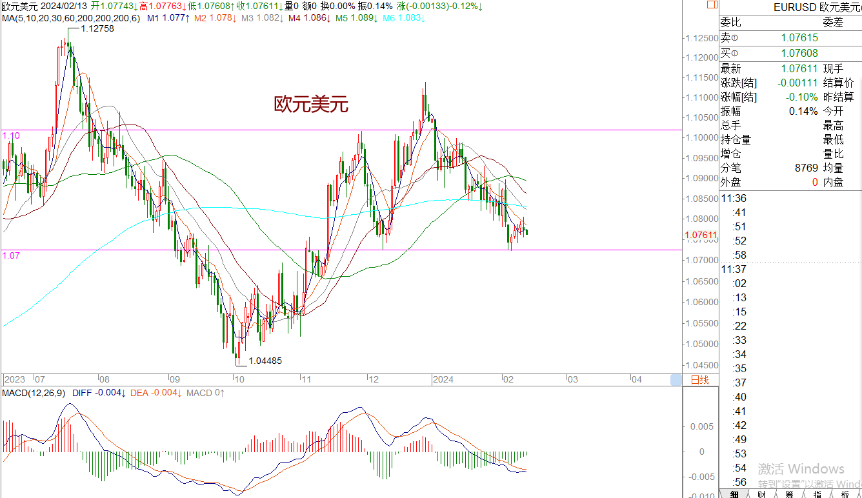Click the 最新 price 1.07611

click(x=799, y=68)
